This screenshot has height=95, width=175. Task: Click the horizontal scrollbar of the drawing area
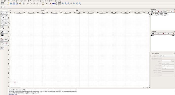coord(77,88)
